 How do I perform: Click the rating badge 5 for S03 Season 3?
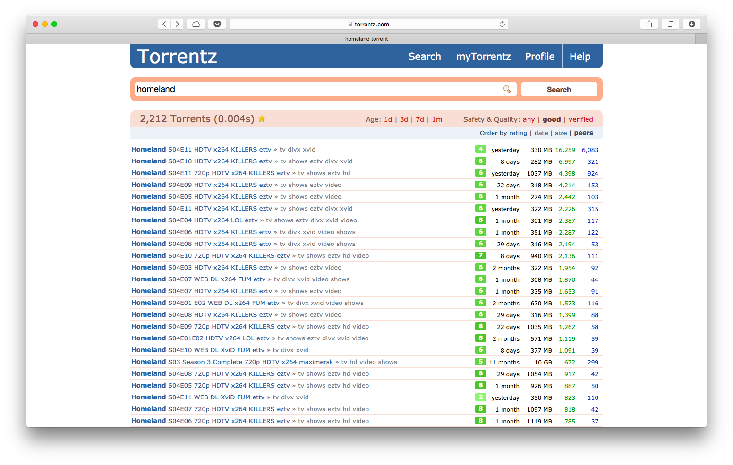(x=481, y=362)
